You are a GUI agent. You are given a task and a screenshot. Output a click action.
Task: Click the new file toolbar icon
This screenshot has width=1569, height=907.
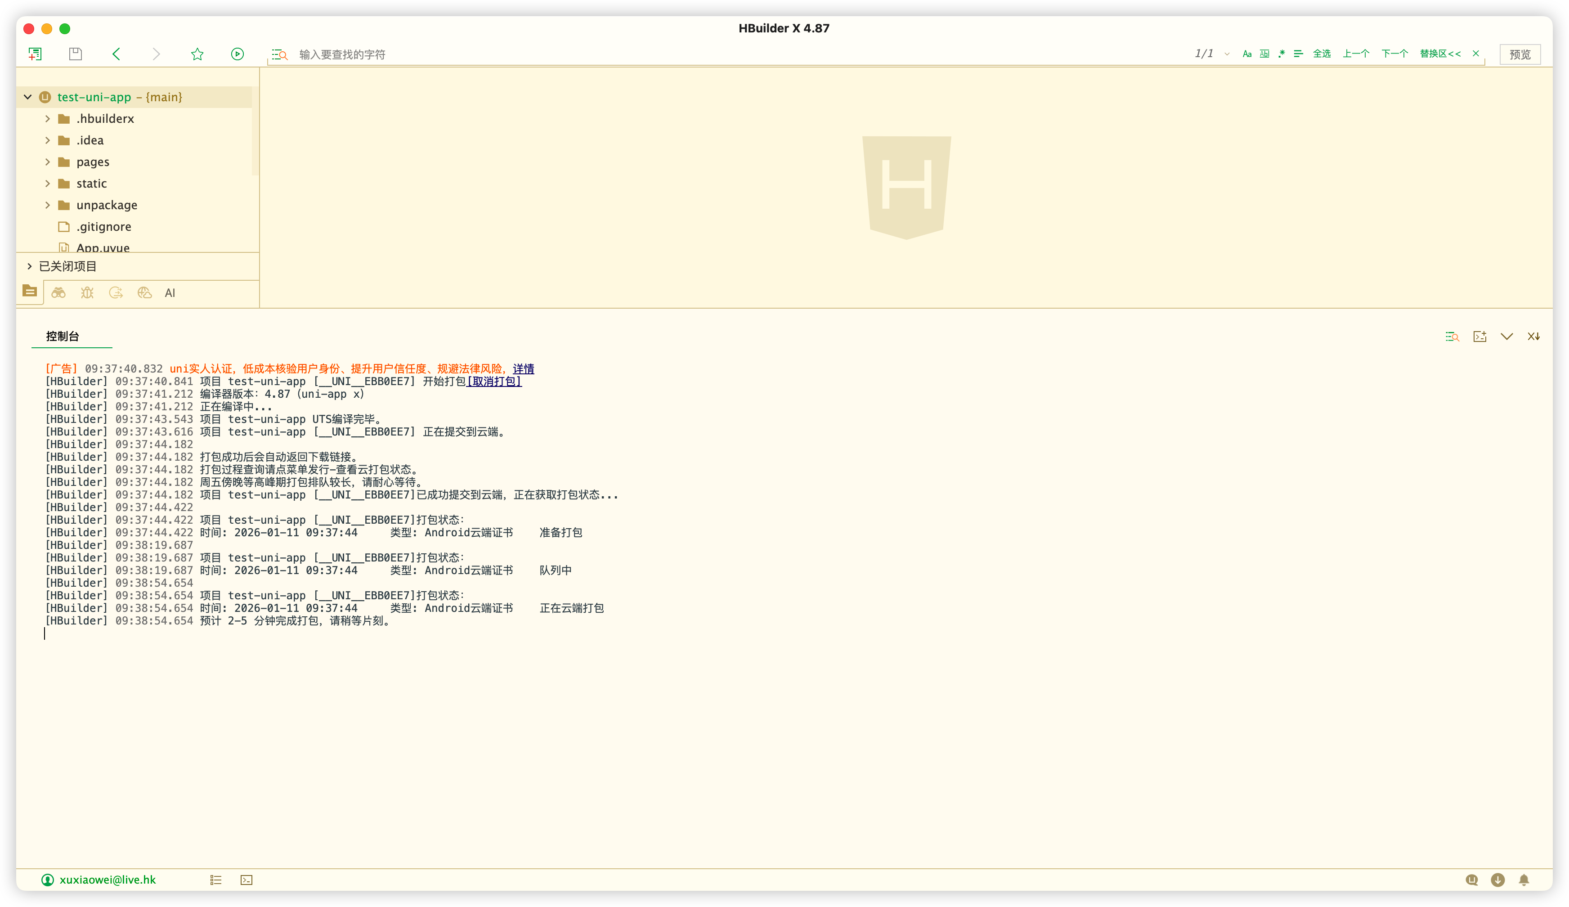(35, 54)
